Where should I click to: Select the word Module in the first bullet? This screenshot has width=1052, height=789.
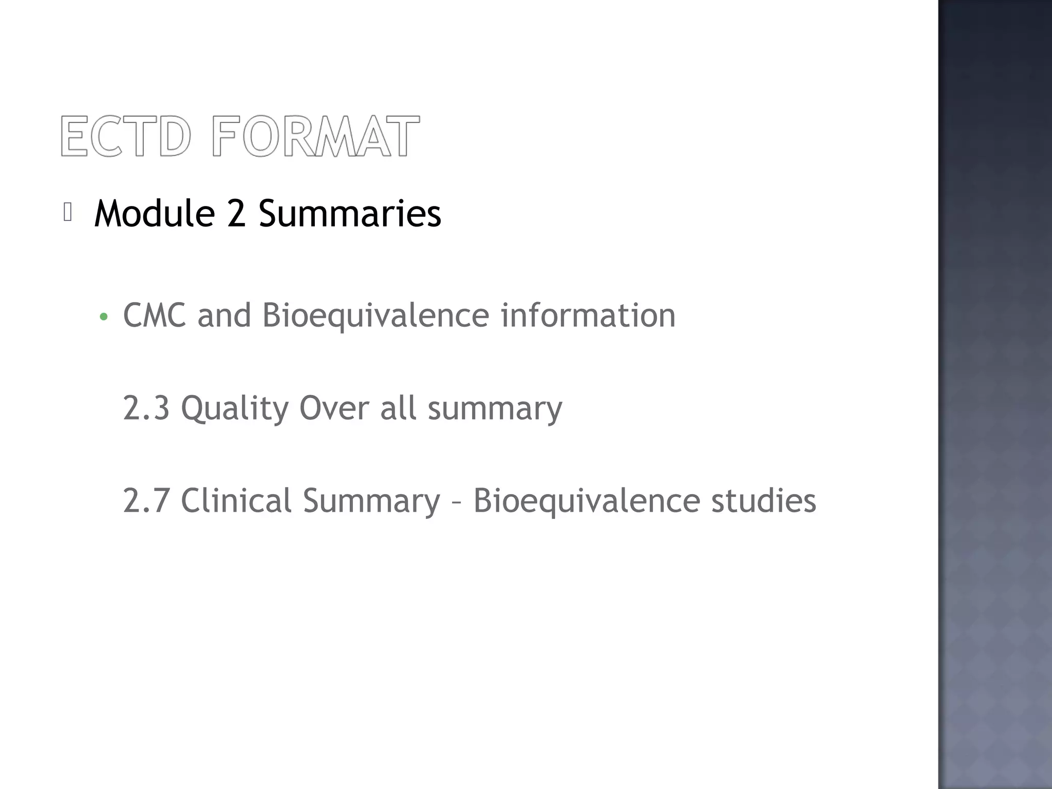(x=155, y=213)
